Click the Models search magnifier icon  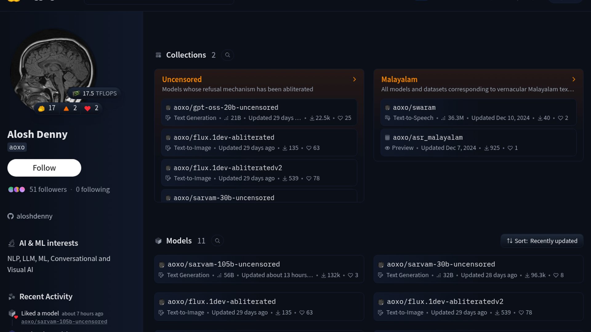pyautogui.click(x=217, y=241)
